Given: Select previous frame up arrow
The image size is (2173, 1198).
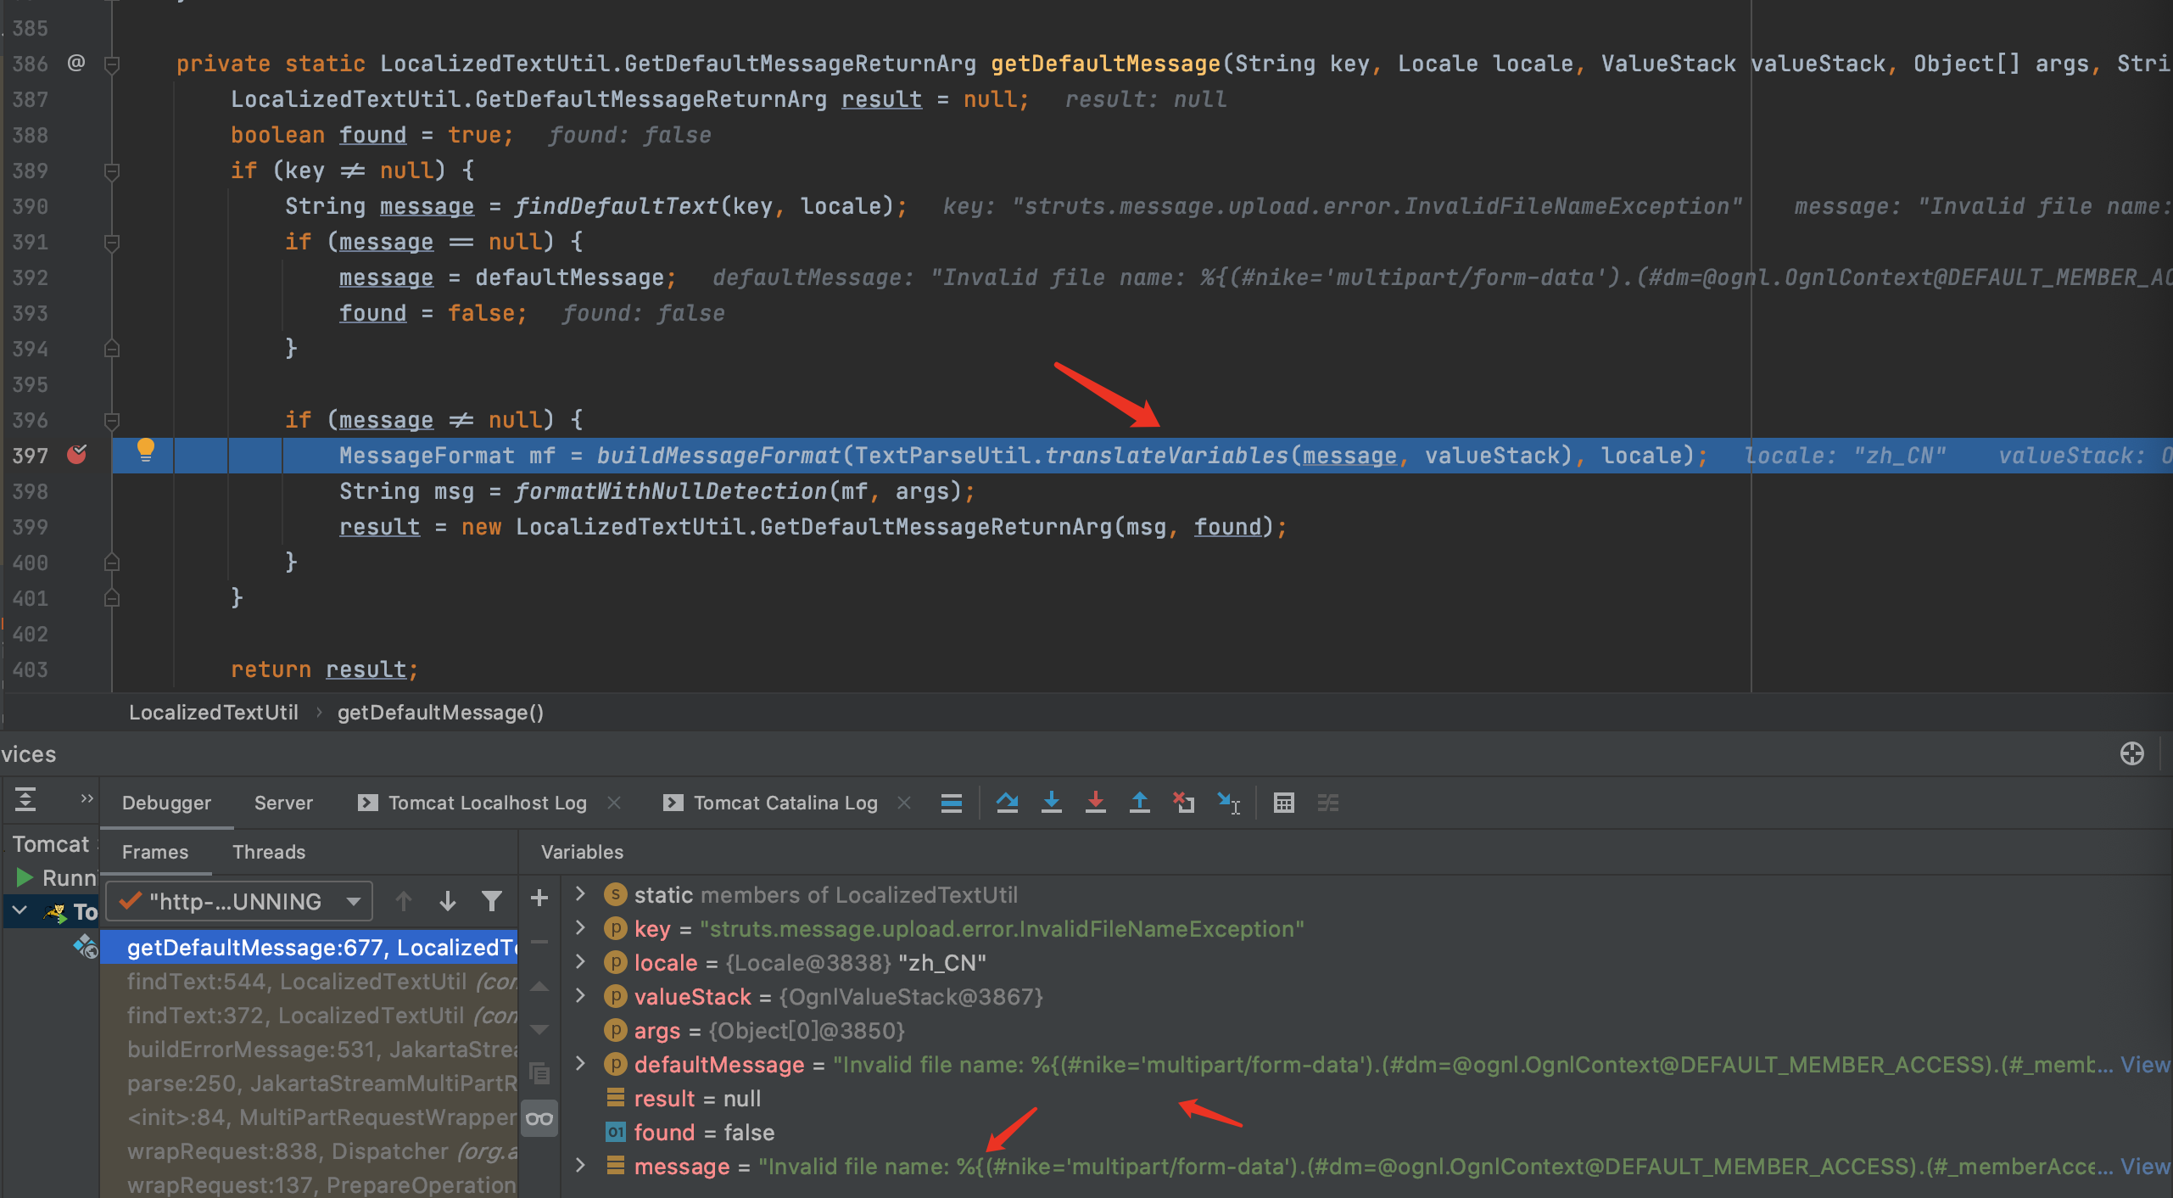Looking at the screenshot, I should pyautogui.click(x=404, y=901).
